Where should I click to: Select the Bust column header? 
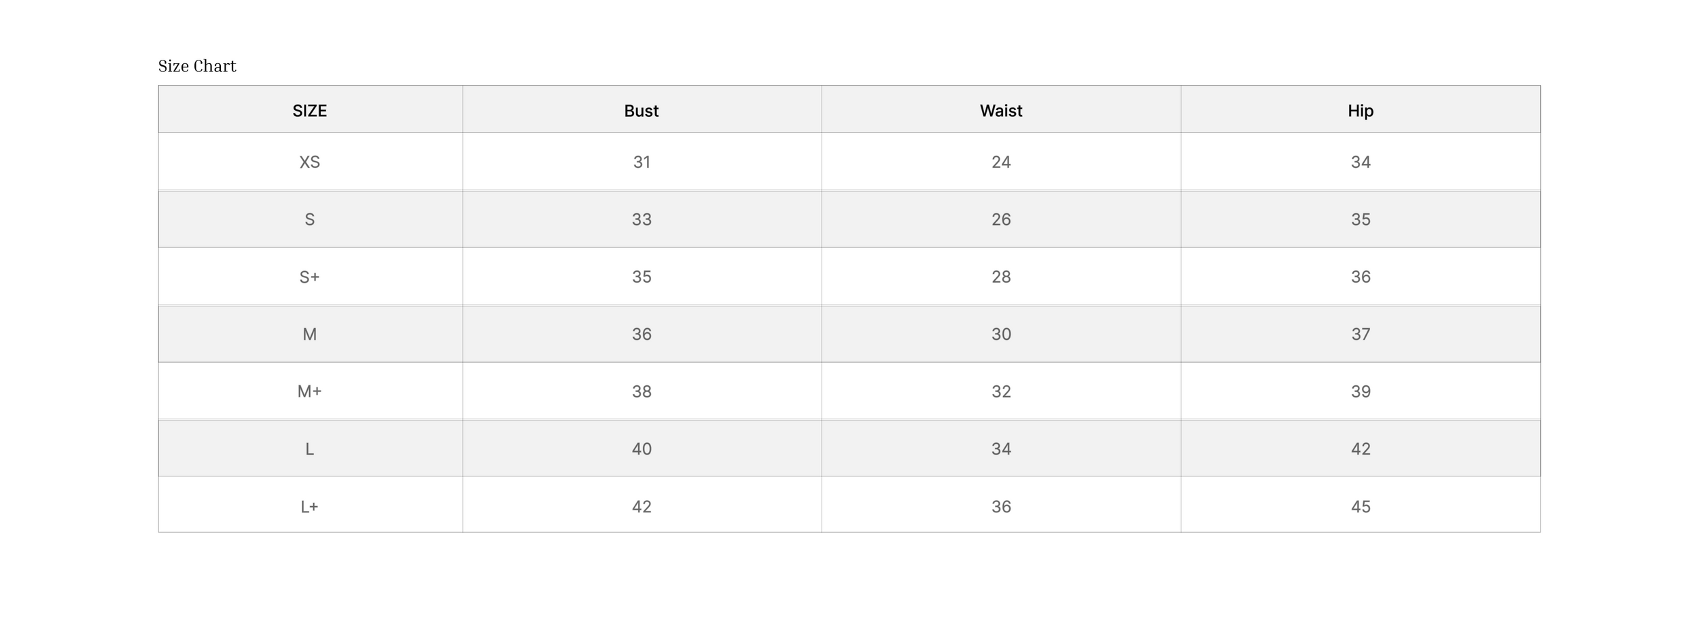[642, 111]
